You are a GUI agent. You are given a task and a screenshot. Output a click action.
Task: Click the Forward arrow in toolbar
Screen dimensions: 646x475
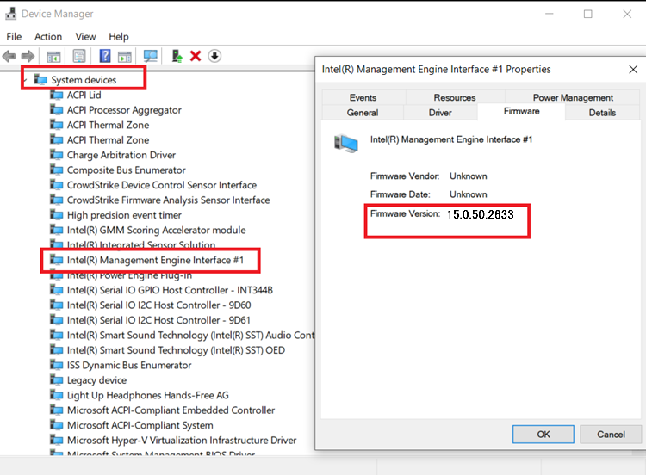pyautogui.click(x=28, y=57)
